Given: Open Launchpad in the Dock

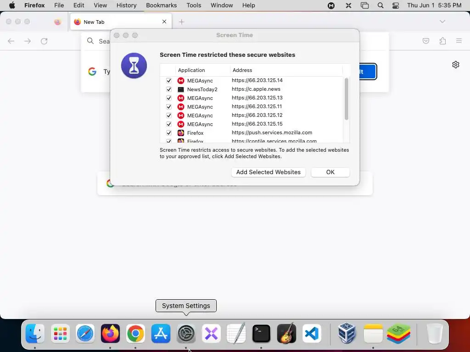Looking at the screenshot, I should coord(60,334).
